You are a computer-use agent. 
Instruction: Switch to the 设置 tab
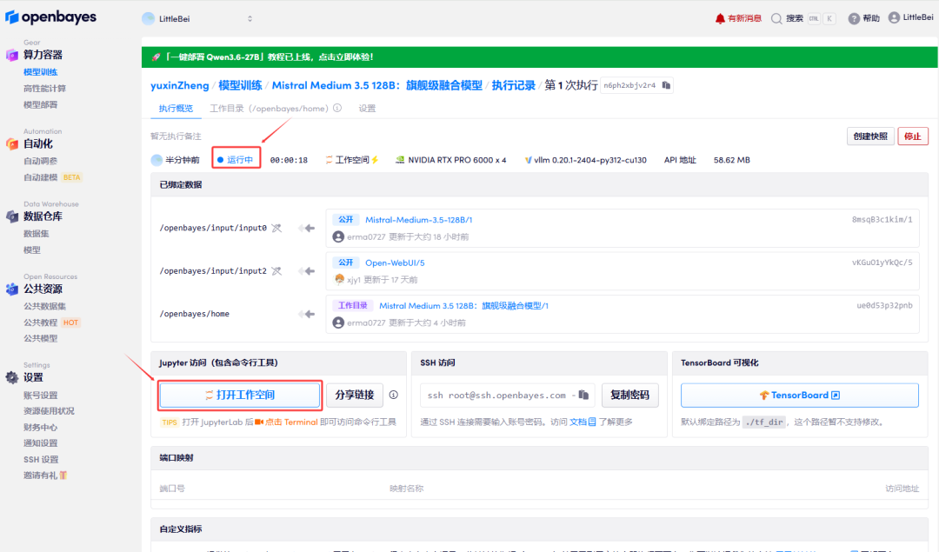tap(367, 109)
